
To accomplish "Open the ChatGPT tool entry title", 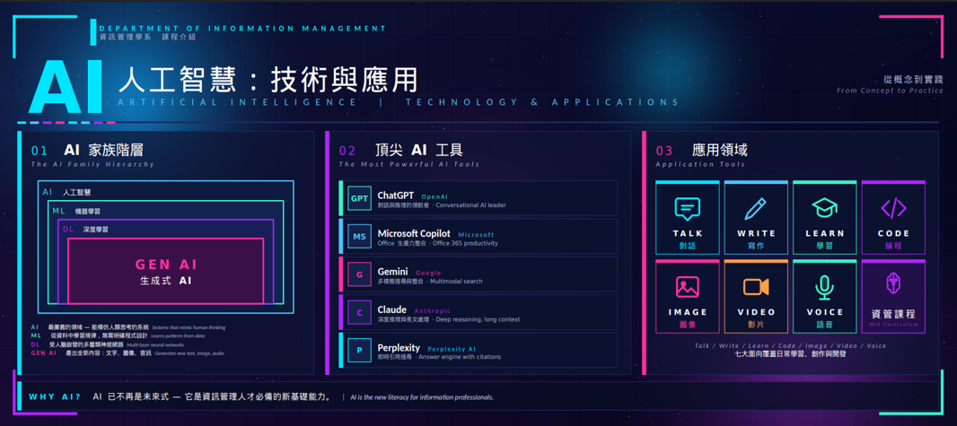I will (395, 196).
